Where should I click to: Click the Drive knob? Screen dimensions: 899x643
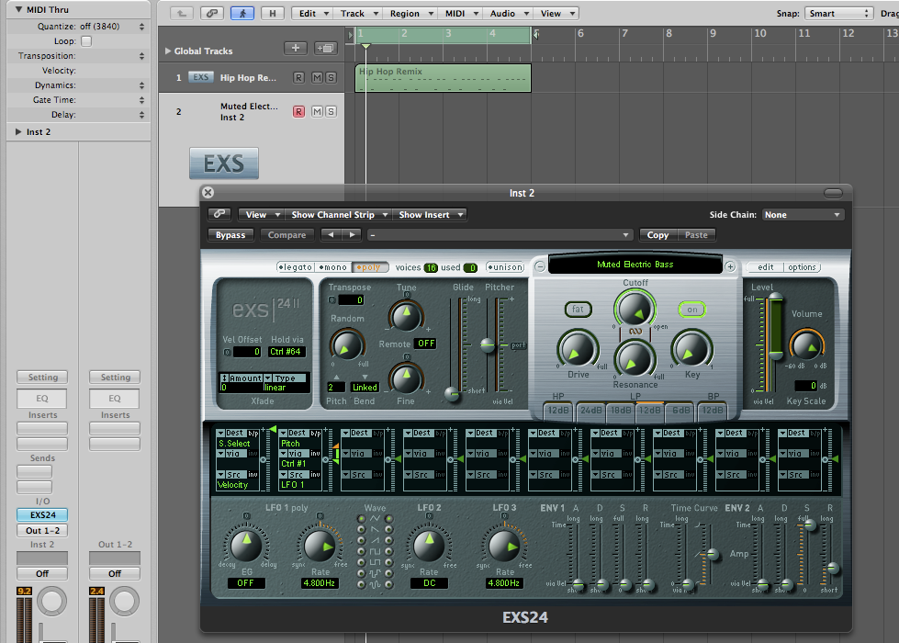pyautogui.click(x=578, y=349)
